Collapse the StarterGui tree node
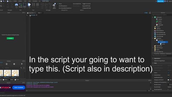The image size is (172, 97). [x=153, y=38]
